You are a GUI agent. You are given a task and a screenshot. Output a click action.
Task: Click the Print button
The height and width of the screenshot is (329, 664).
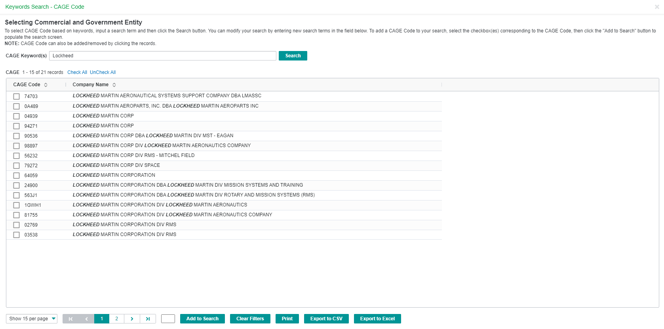(287, 319)
